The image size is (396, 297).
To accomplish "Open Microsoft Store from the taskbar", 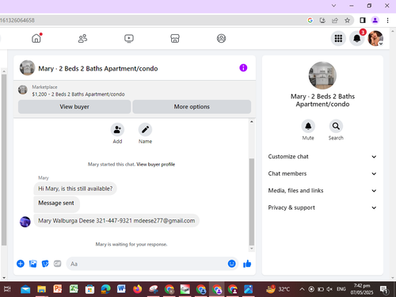I will (x=89, y=289).
